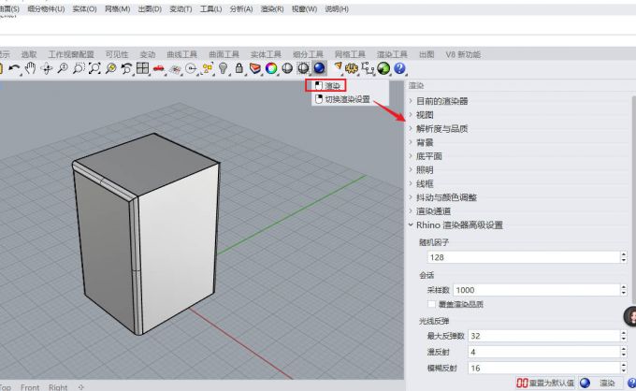
Task: Click the Undo arrow icon in toolbar
Action: tap(14, 68)
